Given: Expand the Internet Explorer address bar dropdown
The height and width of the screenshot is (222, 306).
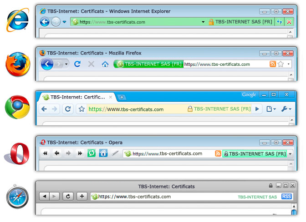Looking at the screenshot, I should tap(203, 22).
